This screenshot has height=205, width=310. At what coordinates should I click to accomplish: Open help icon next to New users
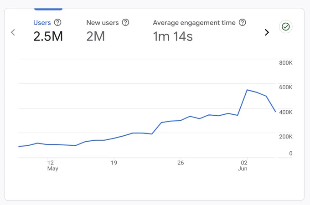pos(125,22)
